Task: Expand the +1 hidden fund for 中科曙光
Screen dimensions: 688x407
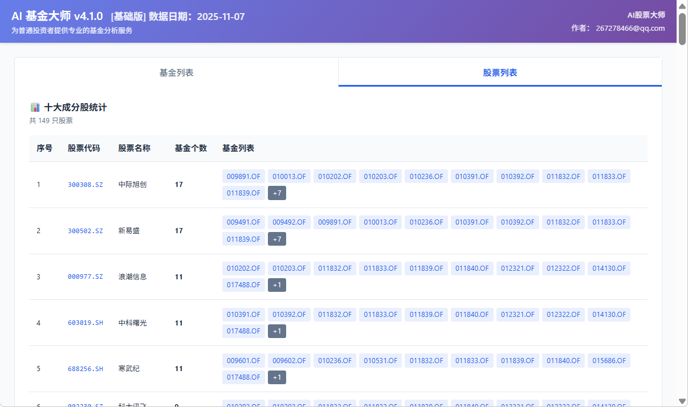Action: (x=276, y=331)
